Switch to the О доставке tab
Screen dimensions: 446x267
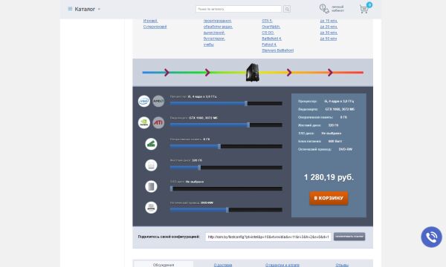(223, 265)
